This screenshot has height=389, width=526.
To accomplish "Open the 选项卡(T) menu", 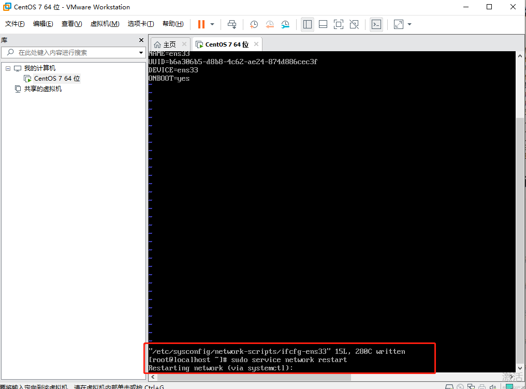I will point(140,24).
